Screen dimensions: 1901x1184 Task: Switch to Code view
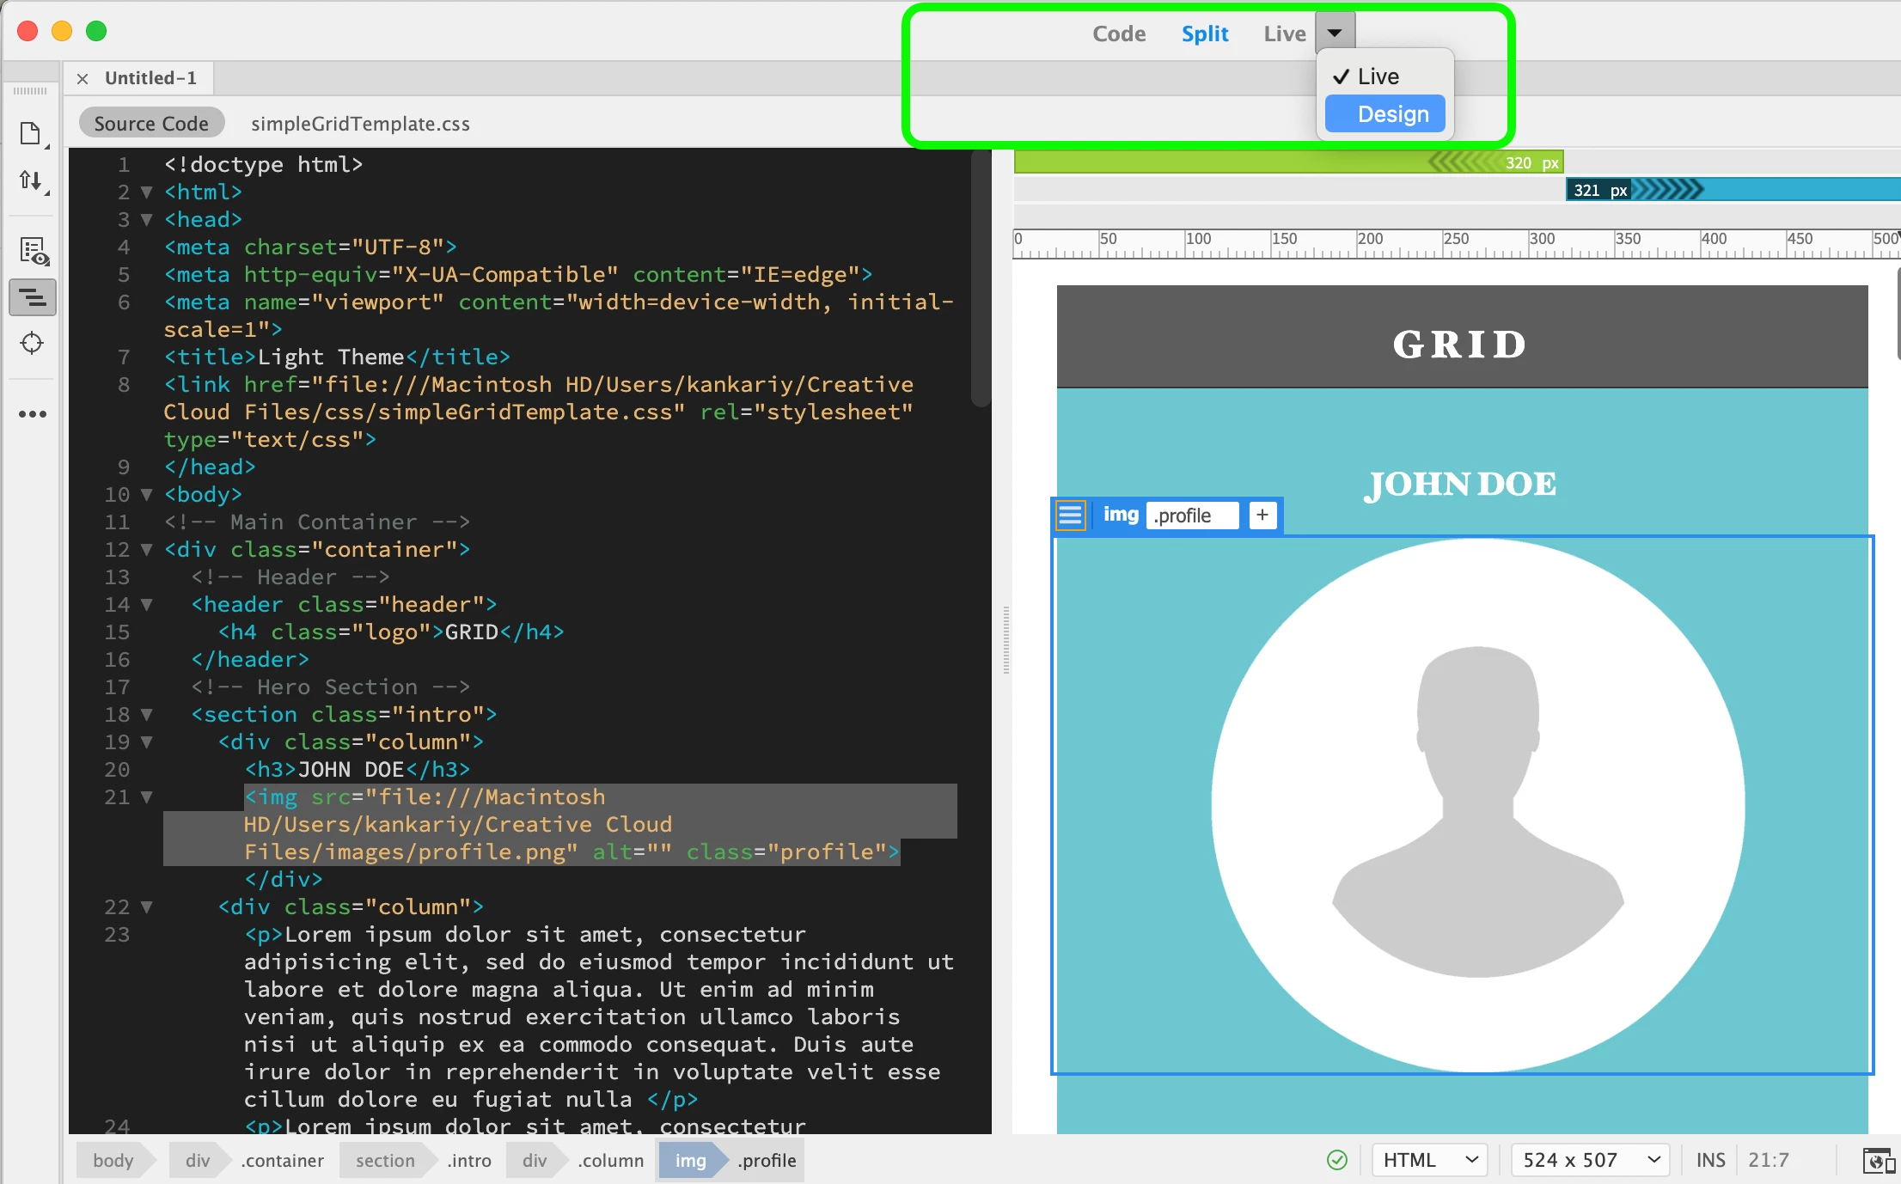[x=1119, y=34]
